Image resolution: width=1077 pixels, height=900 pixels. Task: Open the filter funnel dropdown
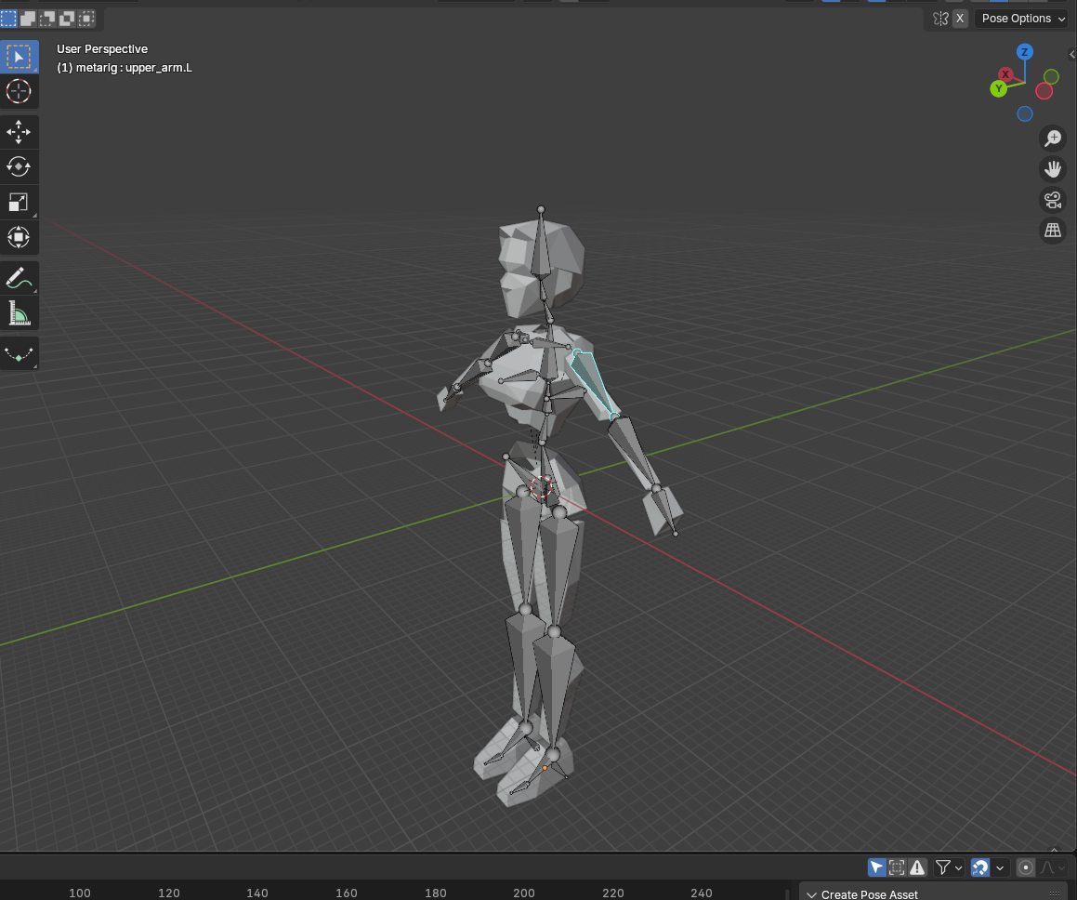[949, 867]
